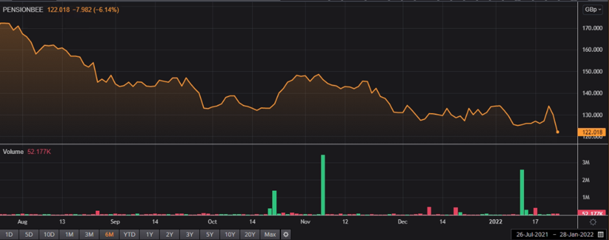Click the 52.177K value beside Volume label
The width and height of the screenshot is (609, 240).
point(40,152)
